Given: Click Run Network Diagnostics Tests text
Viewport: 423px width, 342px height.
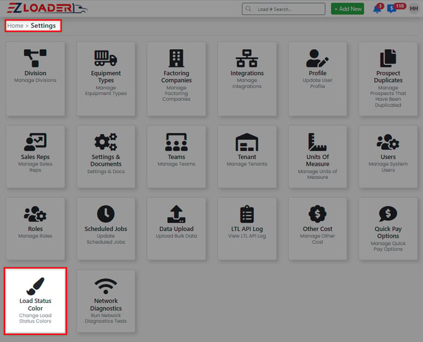Looking at the screenshot, I should click(106, 318).
